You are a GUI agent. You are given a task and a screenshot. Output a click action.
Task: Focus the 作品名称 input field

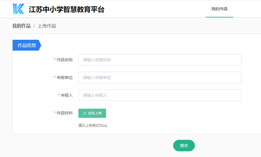(x=160, y=60)
